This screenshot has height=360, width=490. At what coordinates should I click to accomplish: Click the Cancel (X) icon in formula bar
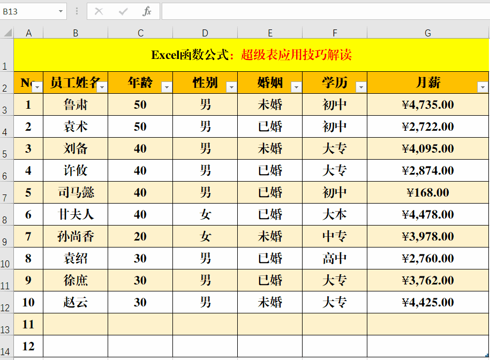pyautogui.click(x=99, y=12)
